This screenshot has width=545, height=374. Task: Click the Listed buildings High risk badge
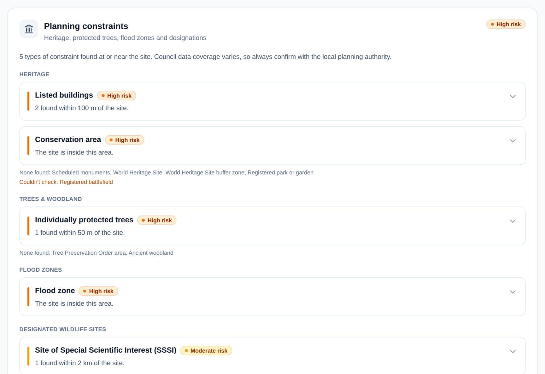(116, 96)
